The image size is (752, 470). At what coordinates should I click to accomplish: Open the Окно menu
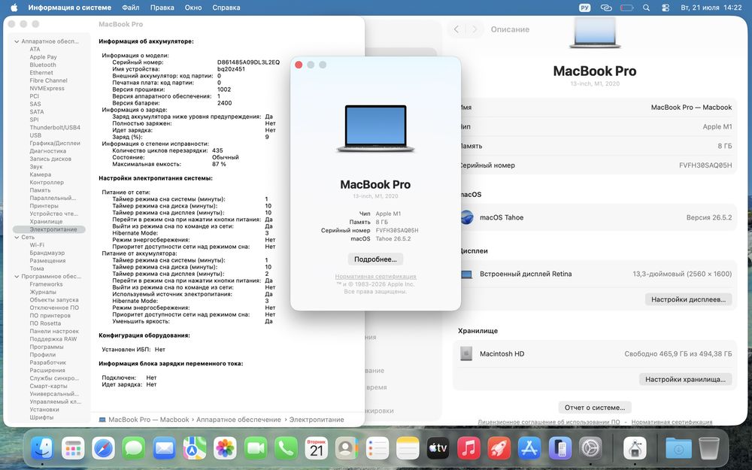click(x=193, y=8)
